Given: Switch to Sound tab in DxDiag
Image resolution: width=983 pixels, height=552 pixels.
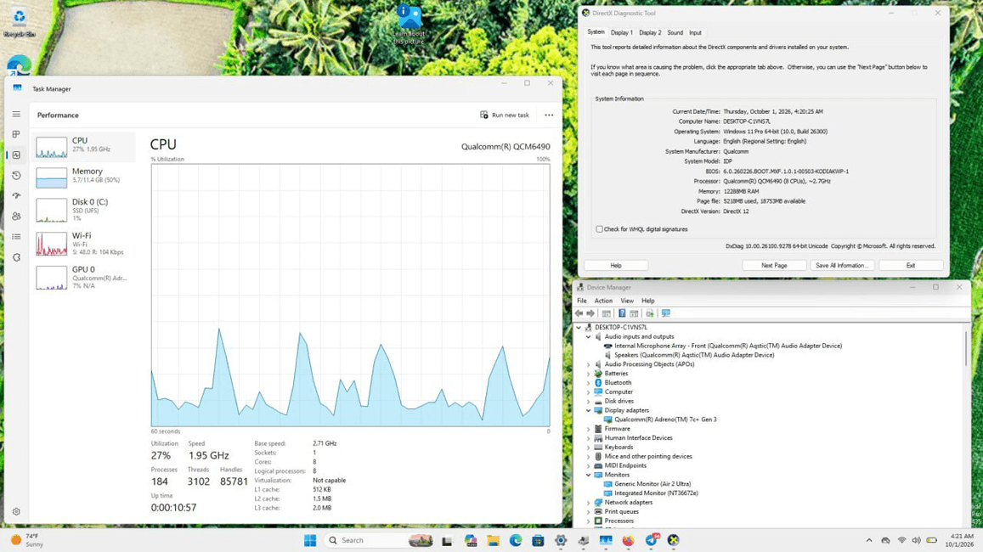Looking at the screenshot, I should coord(675,32).
